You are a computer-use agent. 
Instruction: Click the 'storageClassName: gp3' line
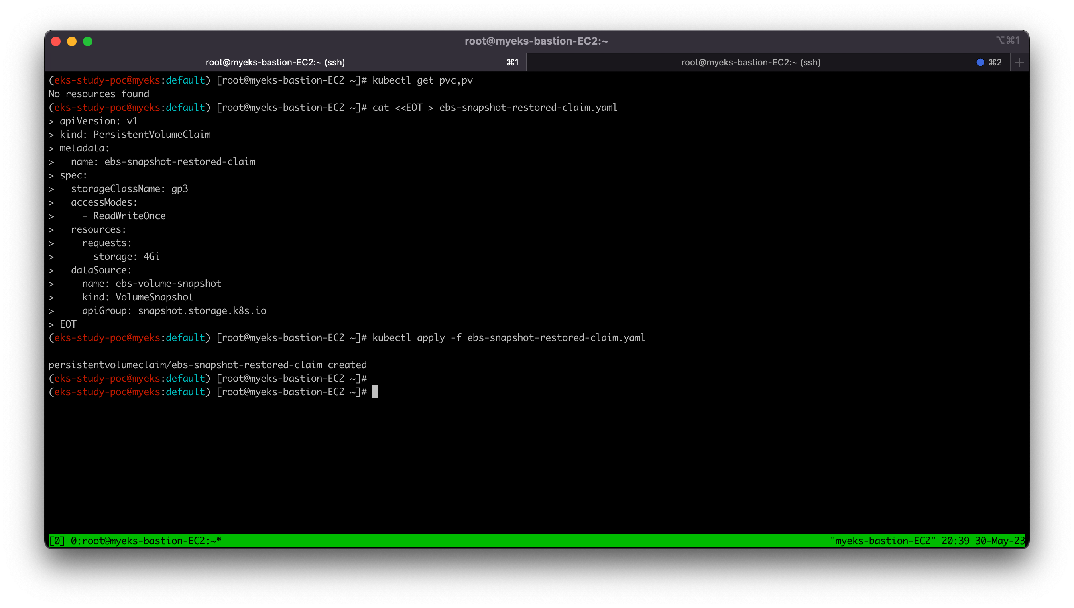tap(129, 189)
